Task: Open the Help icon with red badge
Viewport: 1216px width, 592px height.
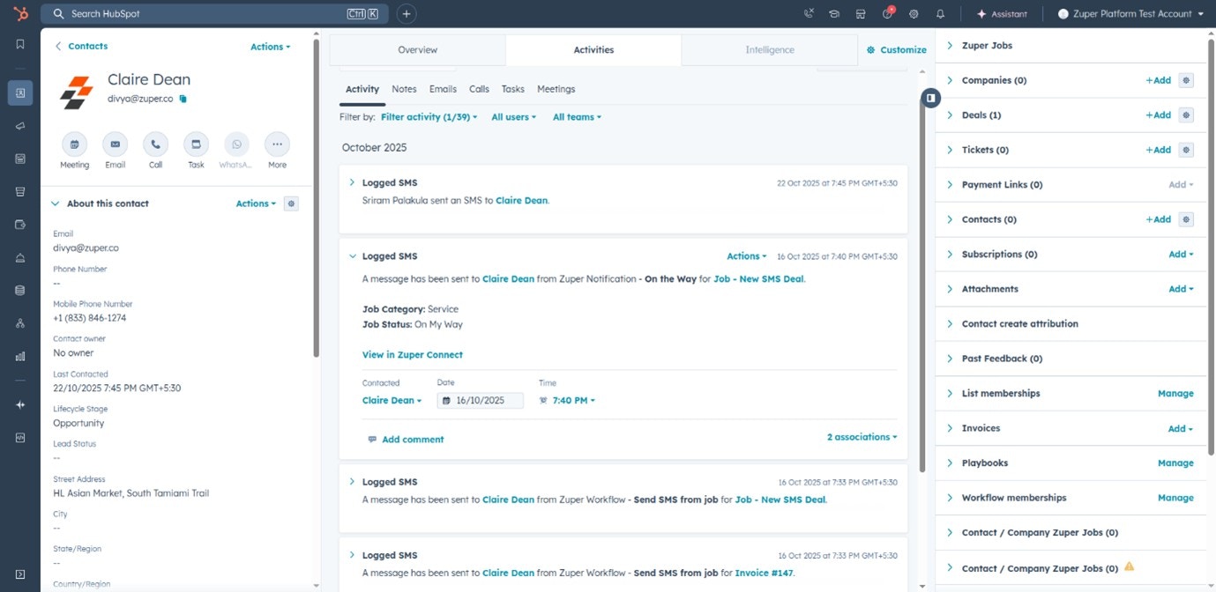Action: click(888, 13)
